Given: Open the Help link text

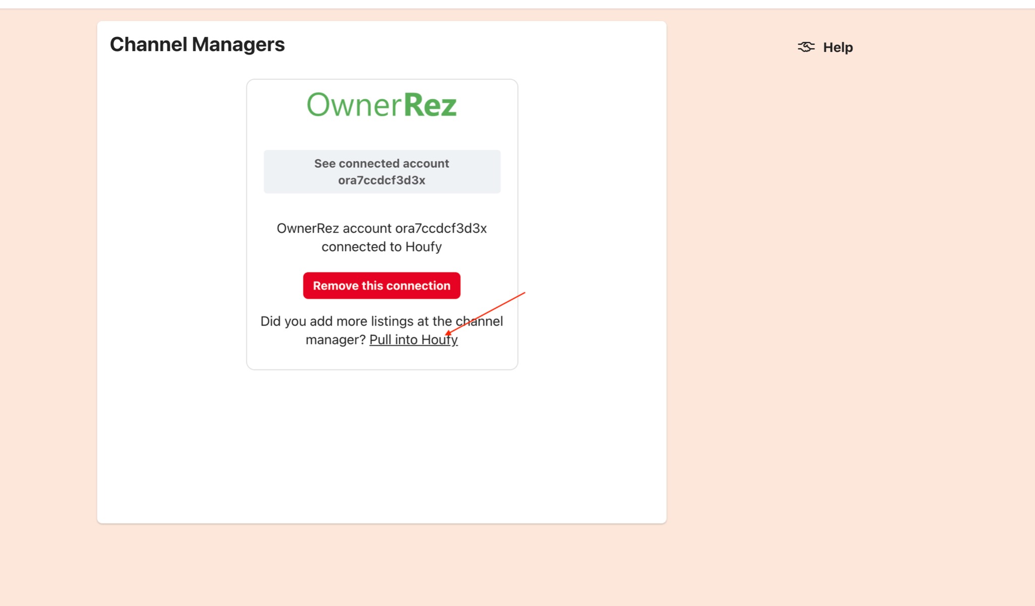Looking at the screenshot, I should (837, 48).
